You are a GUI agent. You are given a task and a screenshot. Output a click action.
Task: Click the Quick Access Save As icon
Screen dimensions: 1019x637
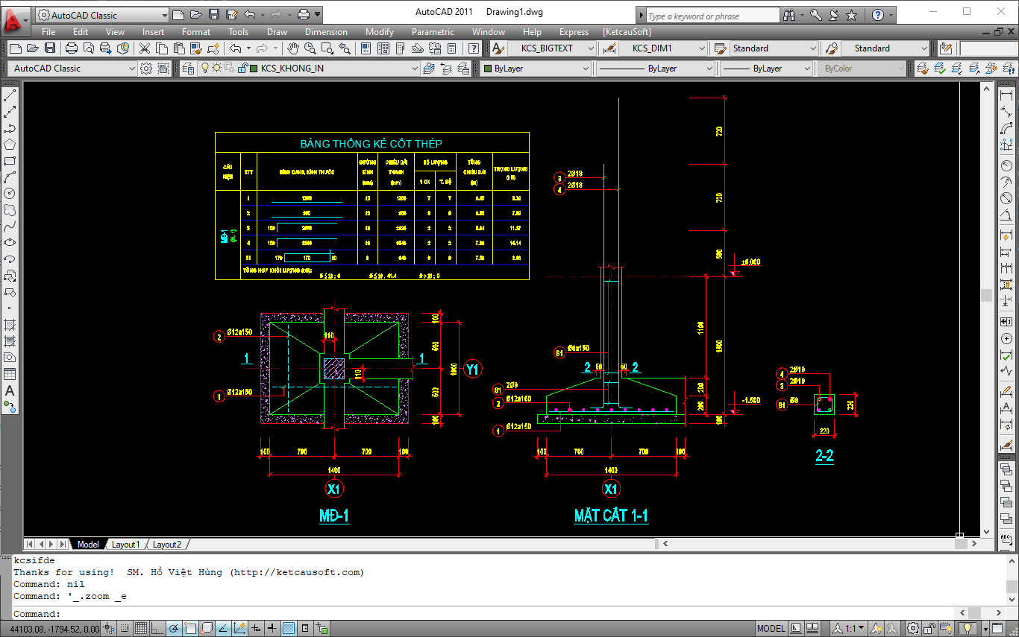pyautogui.click(x=231, y=14)
